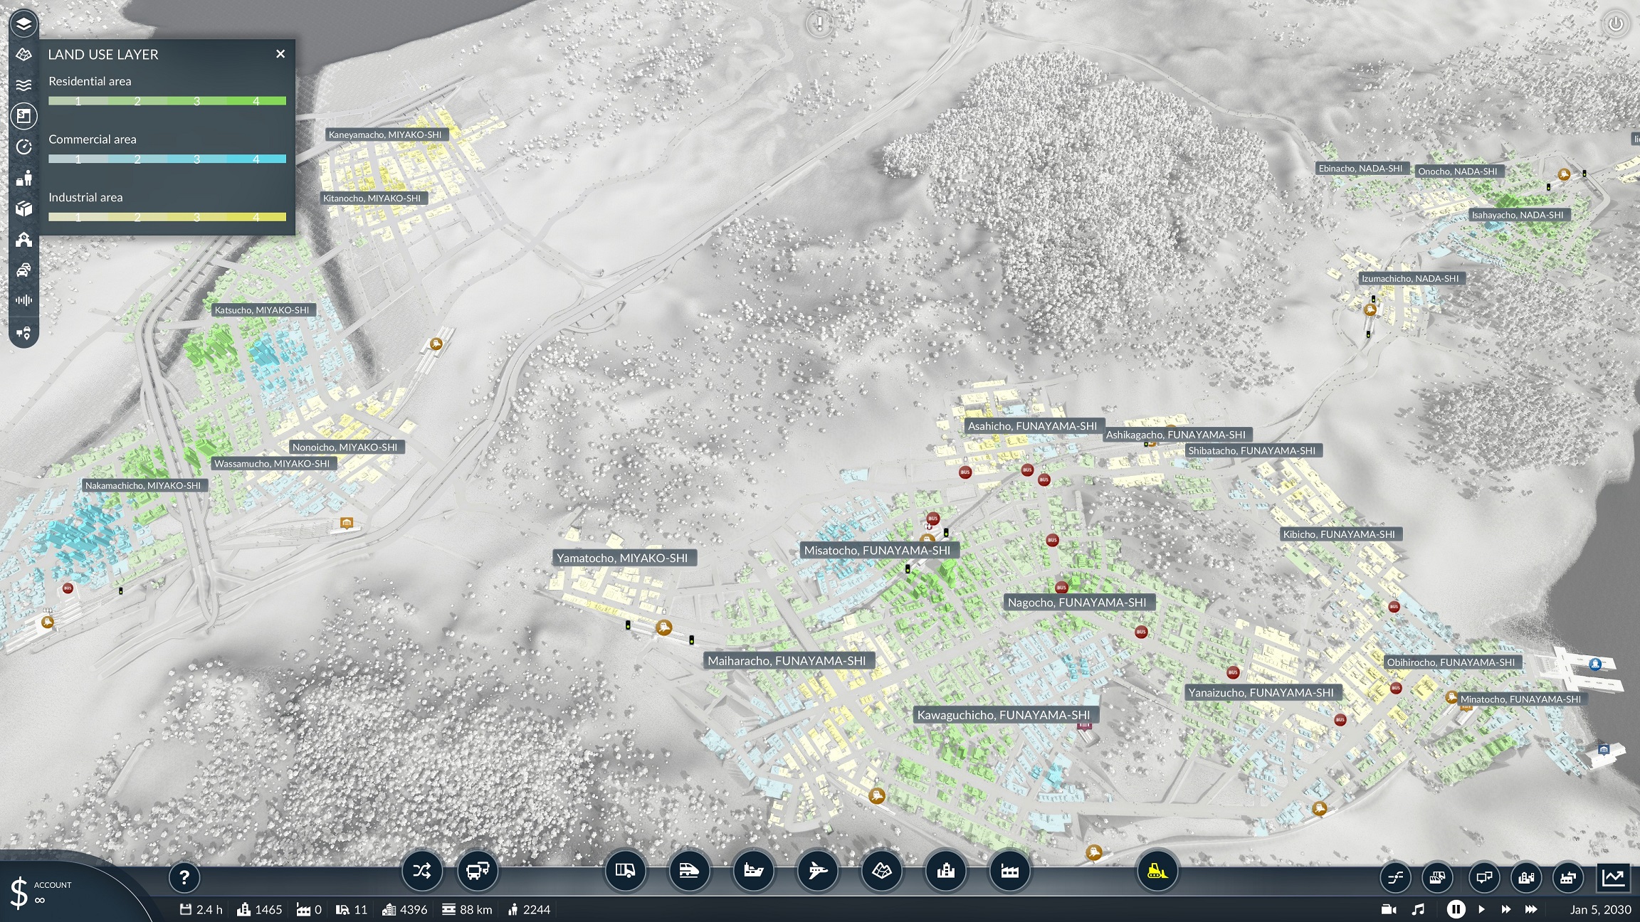Toggle the land use layer

(23, 116)
